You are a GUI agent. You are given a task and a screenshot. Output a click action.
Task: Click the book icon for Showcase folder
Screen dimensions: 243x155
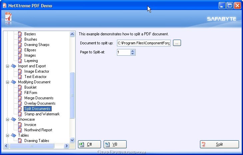[x=14, y=119]
